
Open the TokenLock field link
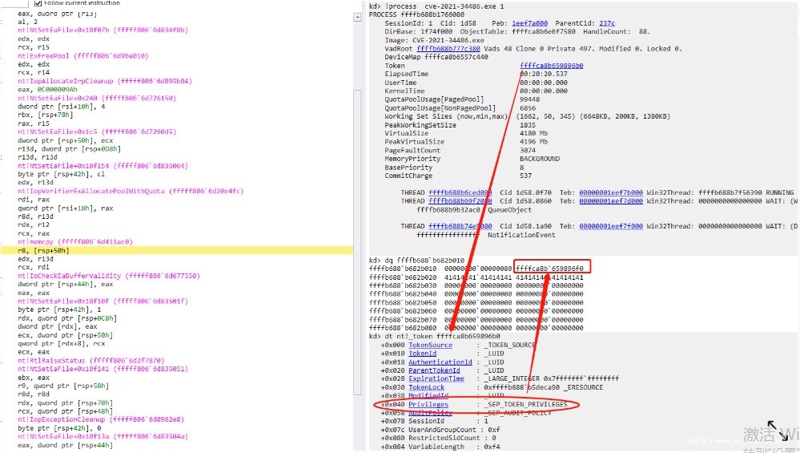(427, 387)
